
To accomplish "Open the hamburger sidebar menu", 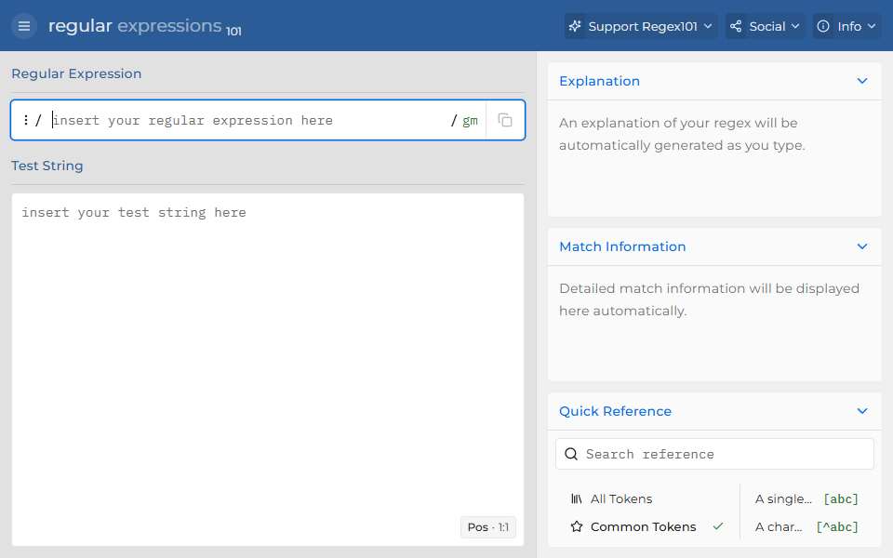I will point(24,26).
